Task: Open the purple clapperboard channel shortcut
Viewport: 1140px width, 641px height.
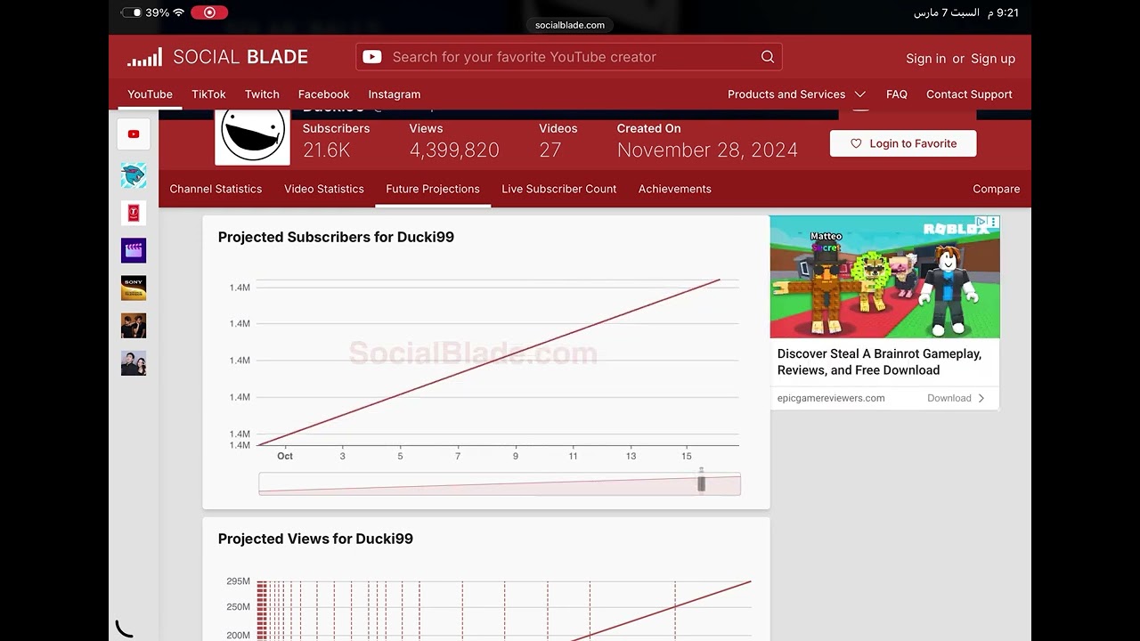Action: (134, 250)
